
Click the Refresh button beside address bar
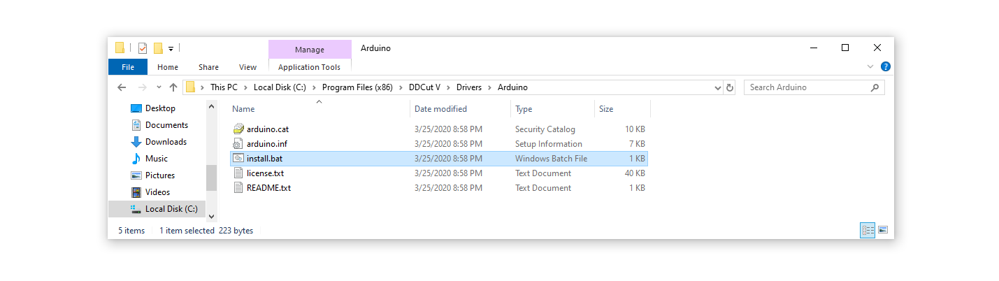point(730,88)
